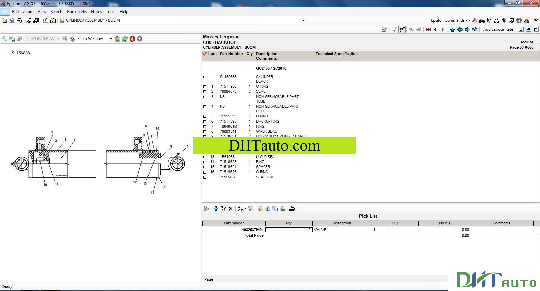Check the box for item 2 SEAL 79004073
The width and height of the screenshot is (540, 291).
[x=205, y=92]
